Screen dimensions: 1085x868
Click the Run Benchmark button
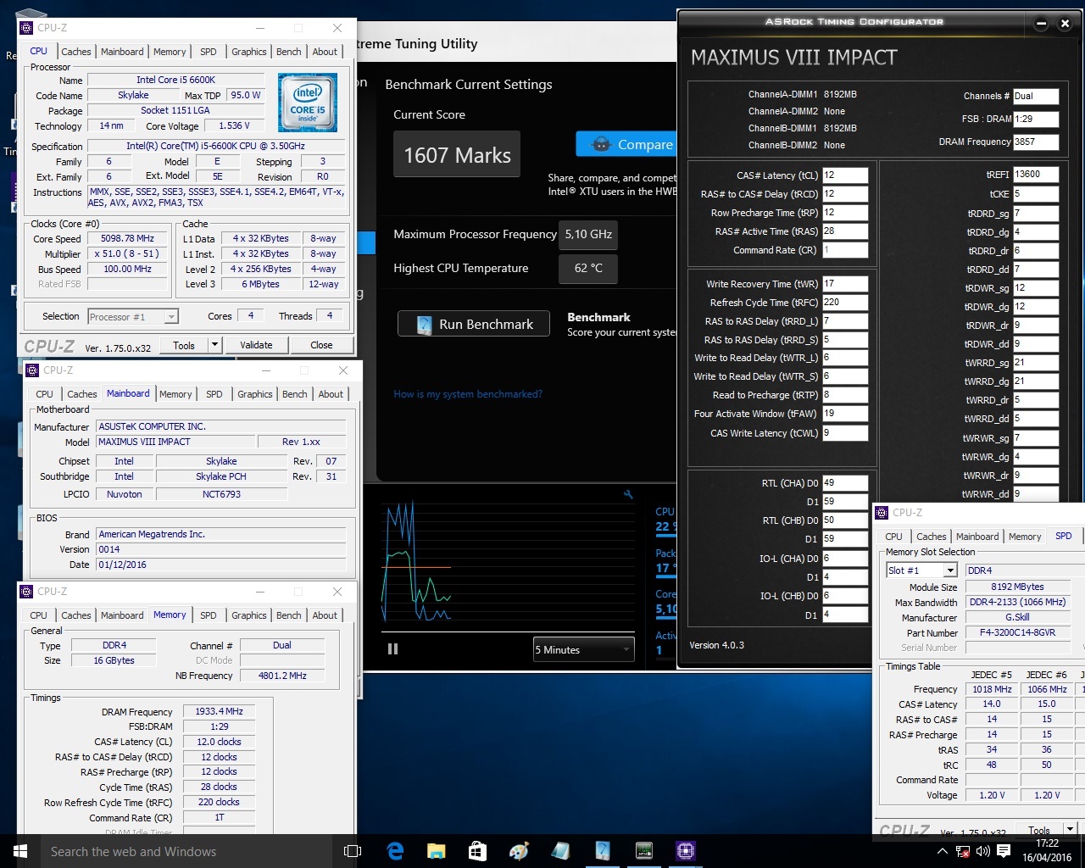click(474, 324)
